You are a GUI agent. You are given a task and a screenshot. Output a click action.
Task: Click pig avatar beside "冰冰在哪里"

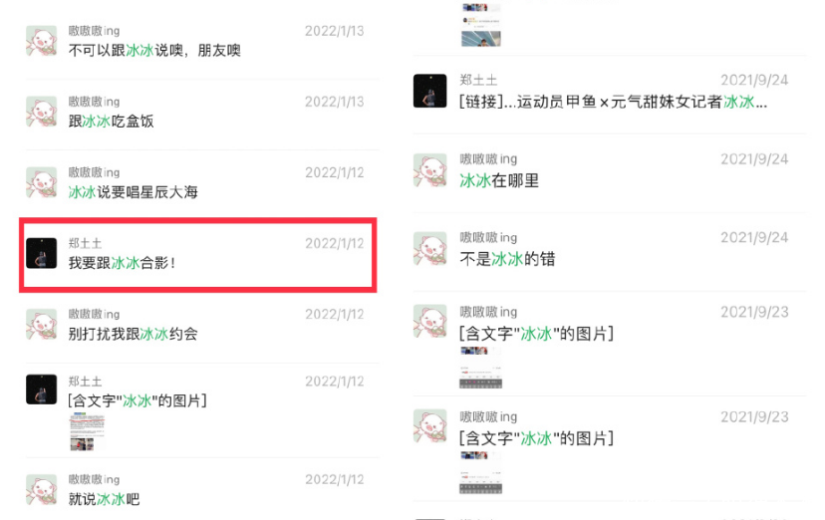tap(429, 169)
